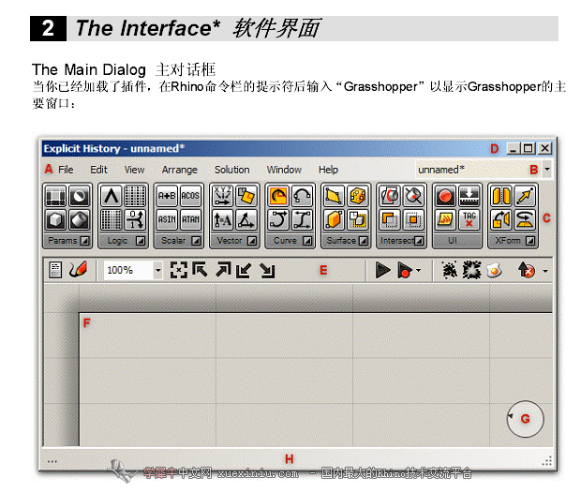Click the XYZ vector decompose icon
581x492 pixels.
click(222, 196)
